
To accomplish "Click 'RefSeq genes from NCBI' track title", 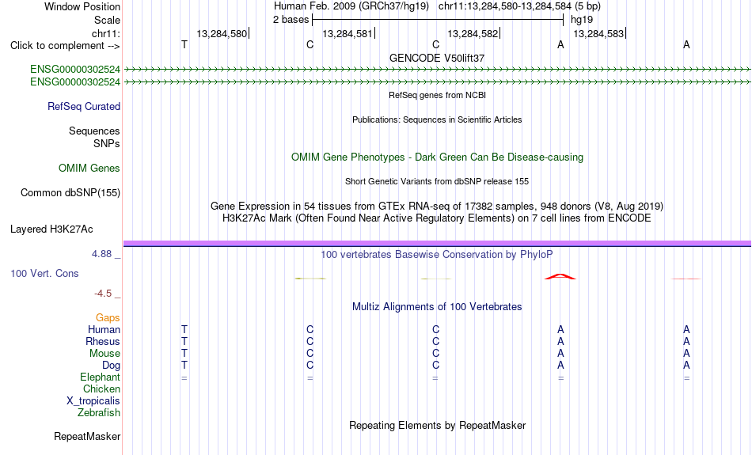I will tap(437, 95).
